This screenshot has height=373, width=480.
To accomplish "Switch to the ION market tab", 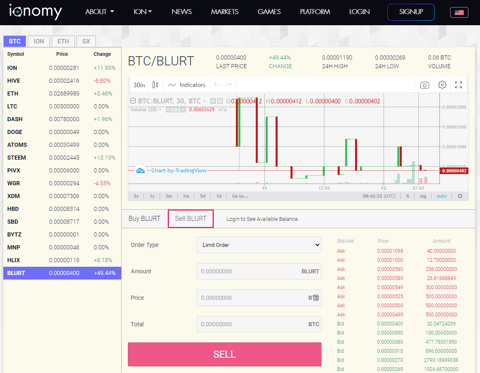I will pos(39,41).
